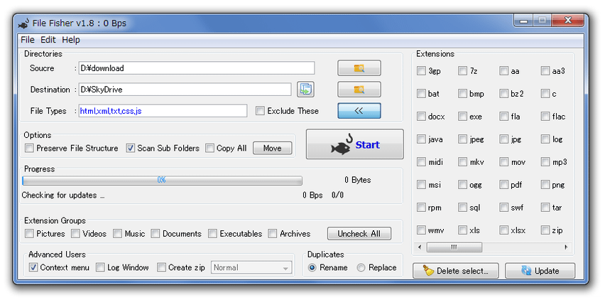
Task: Click Uncheck All button
Action: (359, 234)
